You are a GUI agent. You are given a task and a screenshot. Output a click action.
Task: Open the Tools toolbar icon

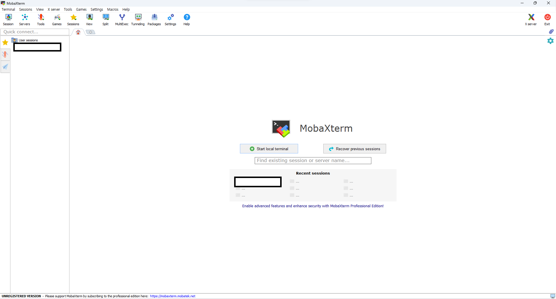(41, 20)
